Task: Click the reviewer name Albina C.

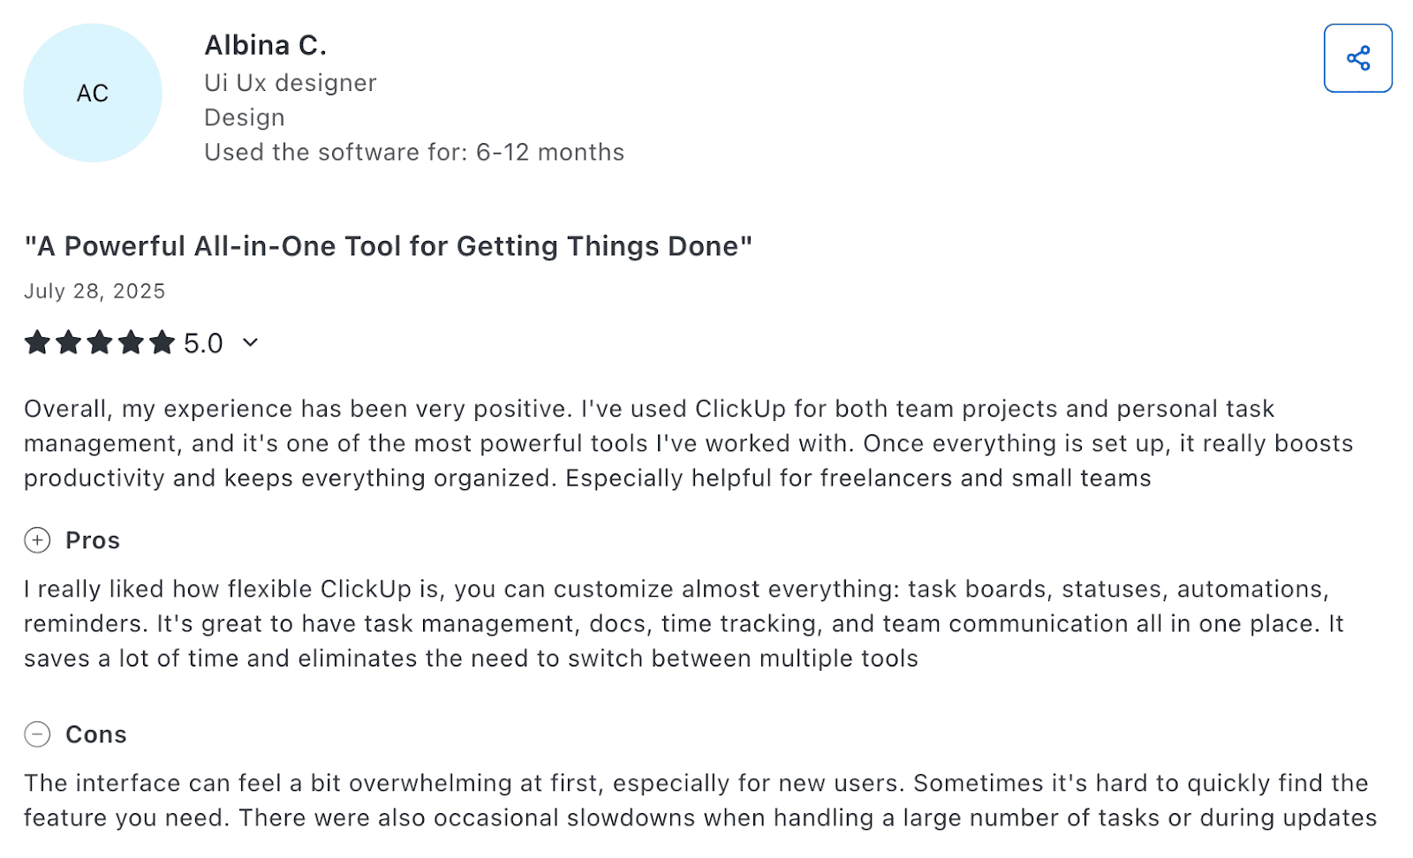Action: click(x=265, y=45)
